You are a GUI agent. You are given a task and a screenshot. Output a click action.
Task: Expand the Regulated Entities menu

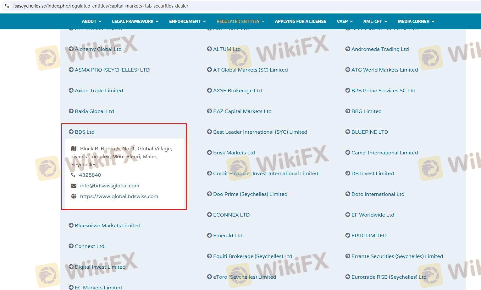(x=240, y=21)
